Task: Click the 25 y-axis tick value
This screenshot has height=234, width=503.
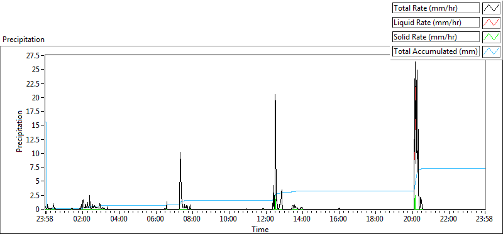Action: [x=36, y=70]
